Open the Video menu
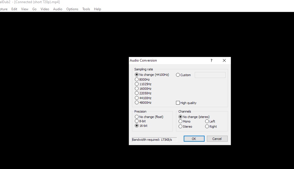 click(x=45, y=9)
